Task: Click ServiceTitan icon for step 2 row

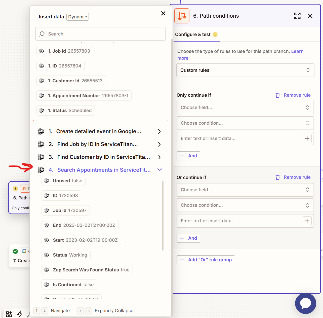Action: click(41, 144)
